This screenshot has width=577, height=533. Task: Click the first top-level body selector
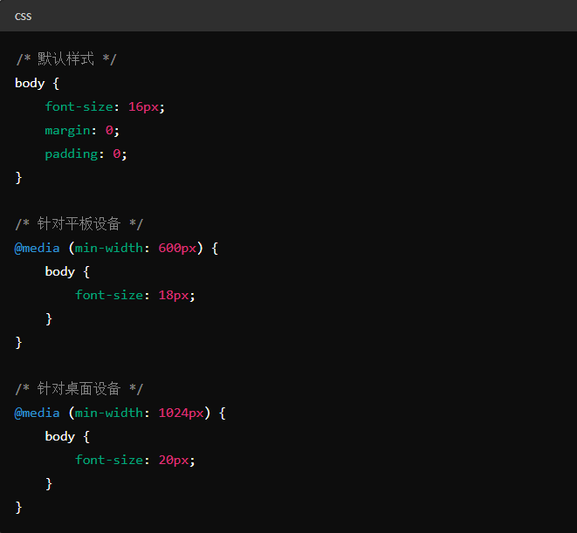[30, 83]
